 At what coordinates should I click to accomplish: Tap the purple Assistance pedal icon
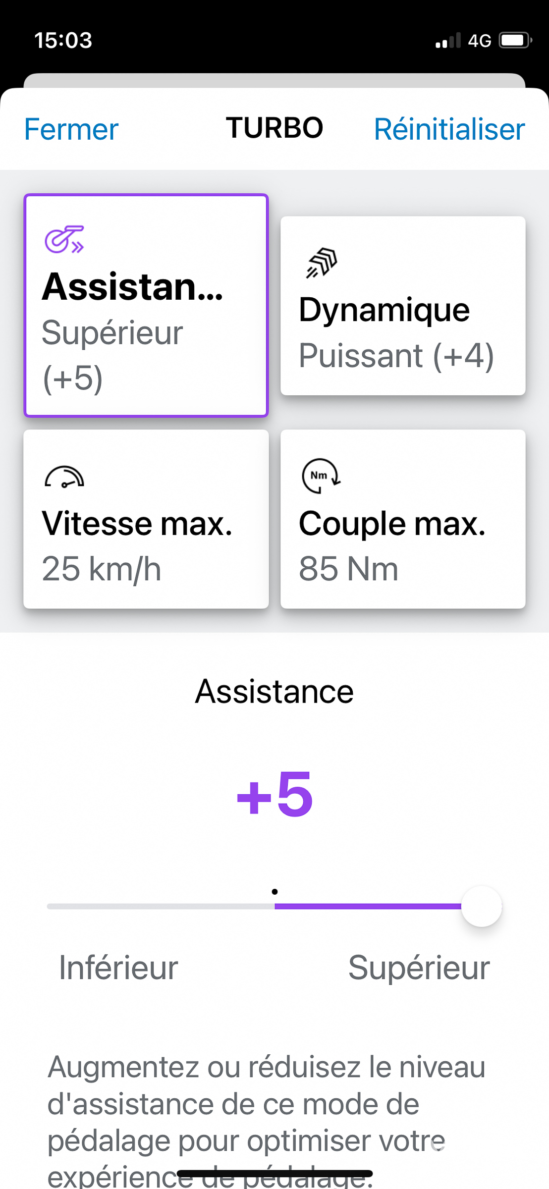[64, 239]
